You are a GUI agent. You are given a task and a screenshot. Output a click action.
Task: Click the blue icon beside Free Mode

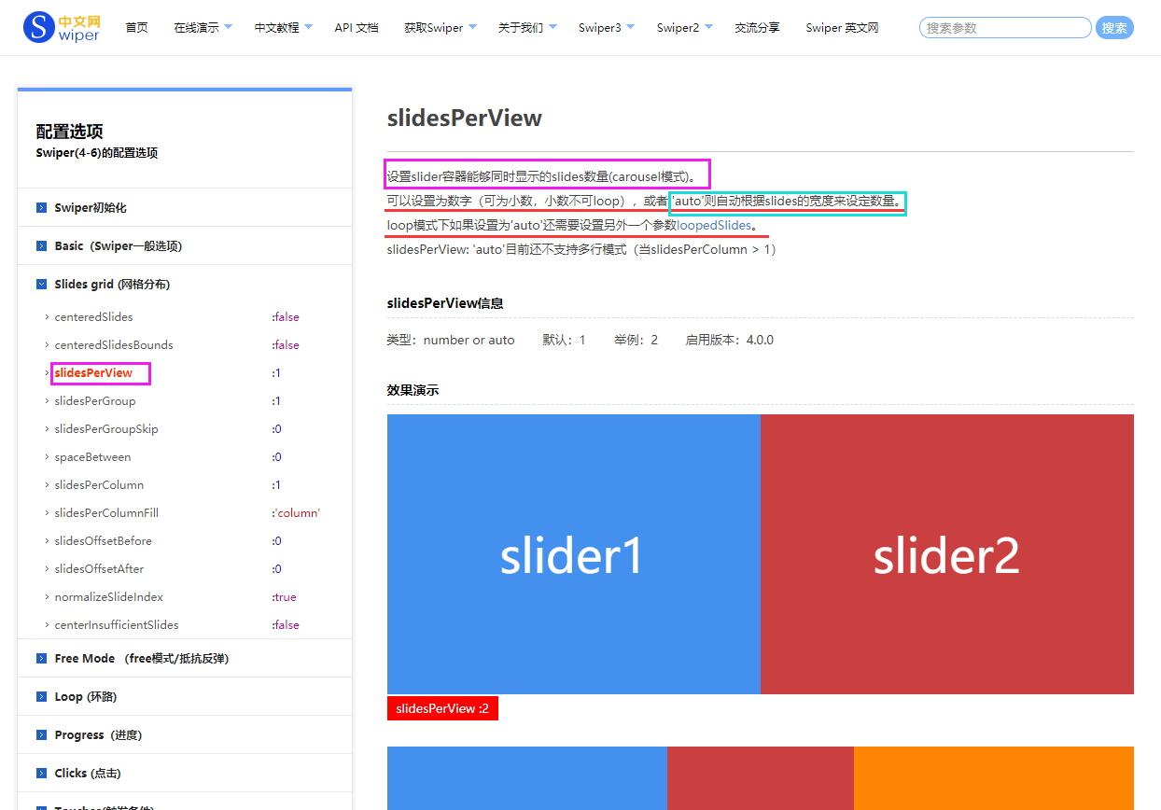pyautogui.click(x=40, y=658)
